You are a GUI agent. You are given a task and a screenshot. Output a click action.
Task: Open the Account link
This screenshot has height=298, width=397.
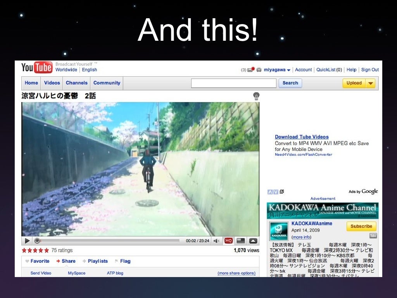pyautogui.click(x=303, y=70)
